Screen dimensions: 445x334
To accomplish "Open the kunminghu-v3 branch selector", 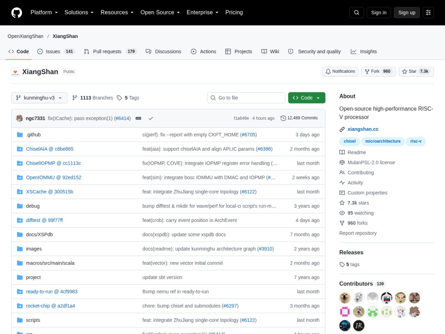I will pos(39,98).
